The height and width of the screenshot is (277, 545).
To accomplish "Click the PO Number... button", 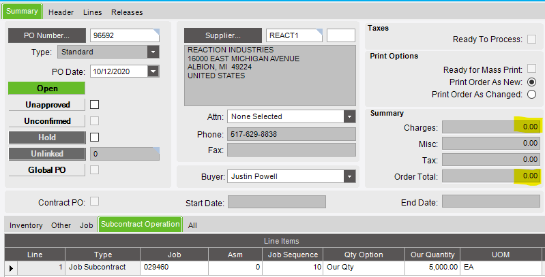I will [x=47, y=35].
